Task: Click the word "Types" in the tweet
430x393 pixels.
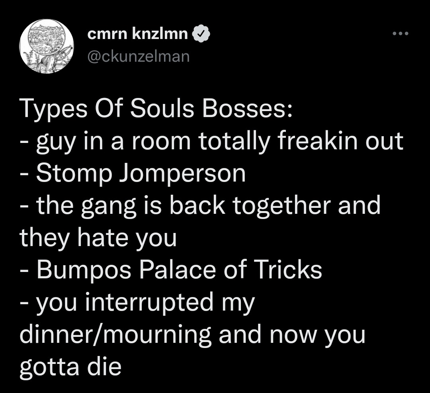Action: pyautogui.click(x=53, y=108)
